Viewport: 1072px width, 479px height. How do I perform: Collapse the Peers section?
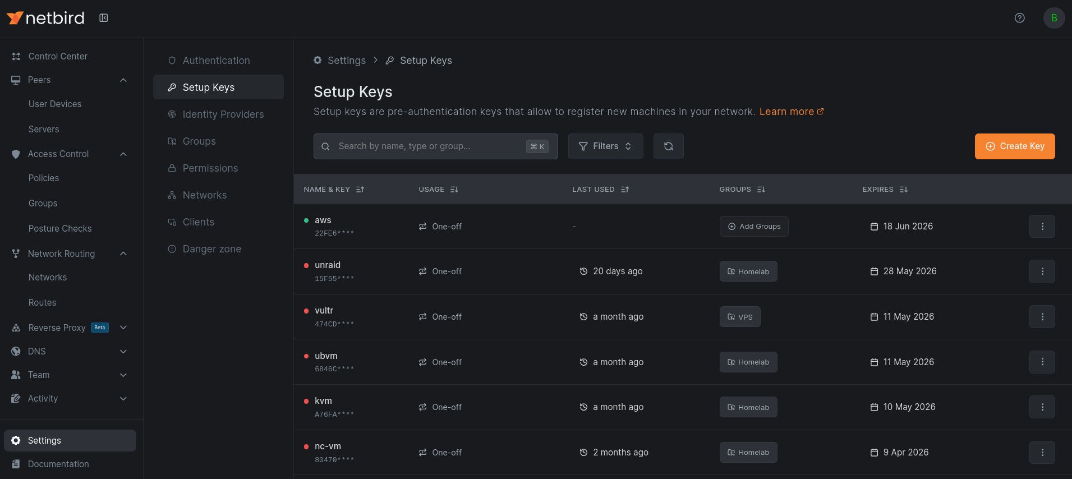pyautogui.click(x=123, y=80)
